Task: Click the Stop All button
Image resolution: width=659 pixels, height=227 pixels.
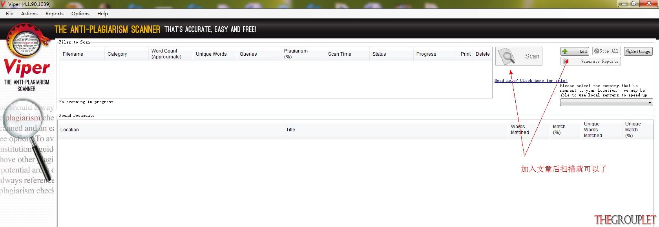Action: coord(606,51)
